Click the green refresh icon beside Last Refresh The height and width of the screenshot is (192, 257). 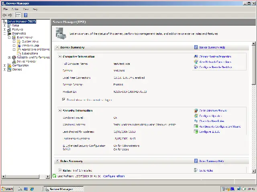pos(54,176)
